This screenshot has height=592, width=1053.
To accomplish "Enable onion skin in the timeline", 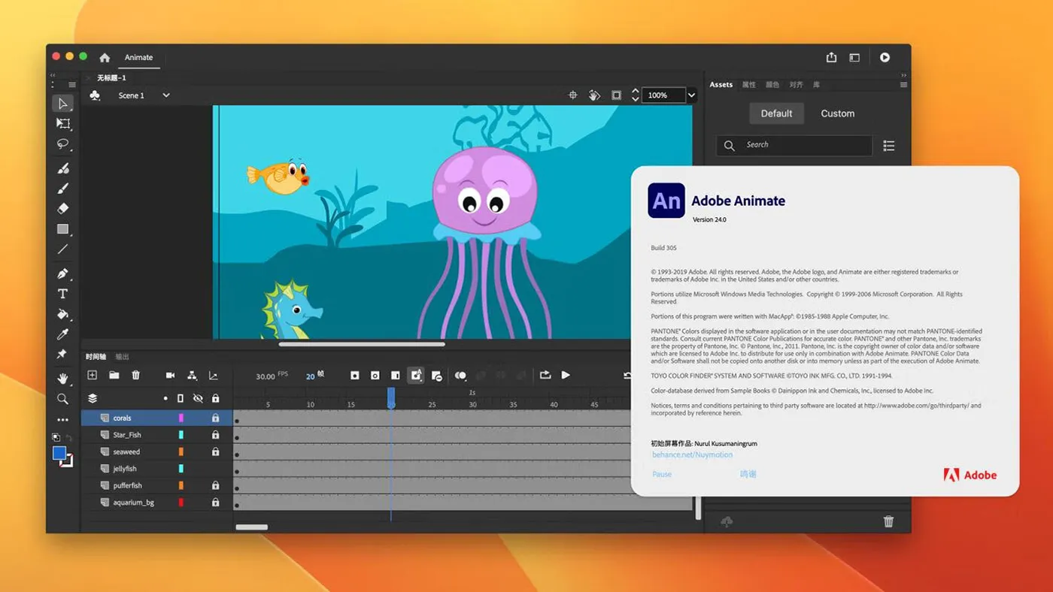I will pyautogui.click(x=461, y=375).
